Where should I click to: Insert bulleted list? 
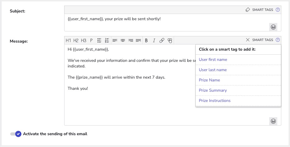(99, 40)
